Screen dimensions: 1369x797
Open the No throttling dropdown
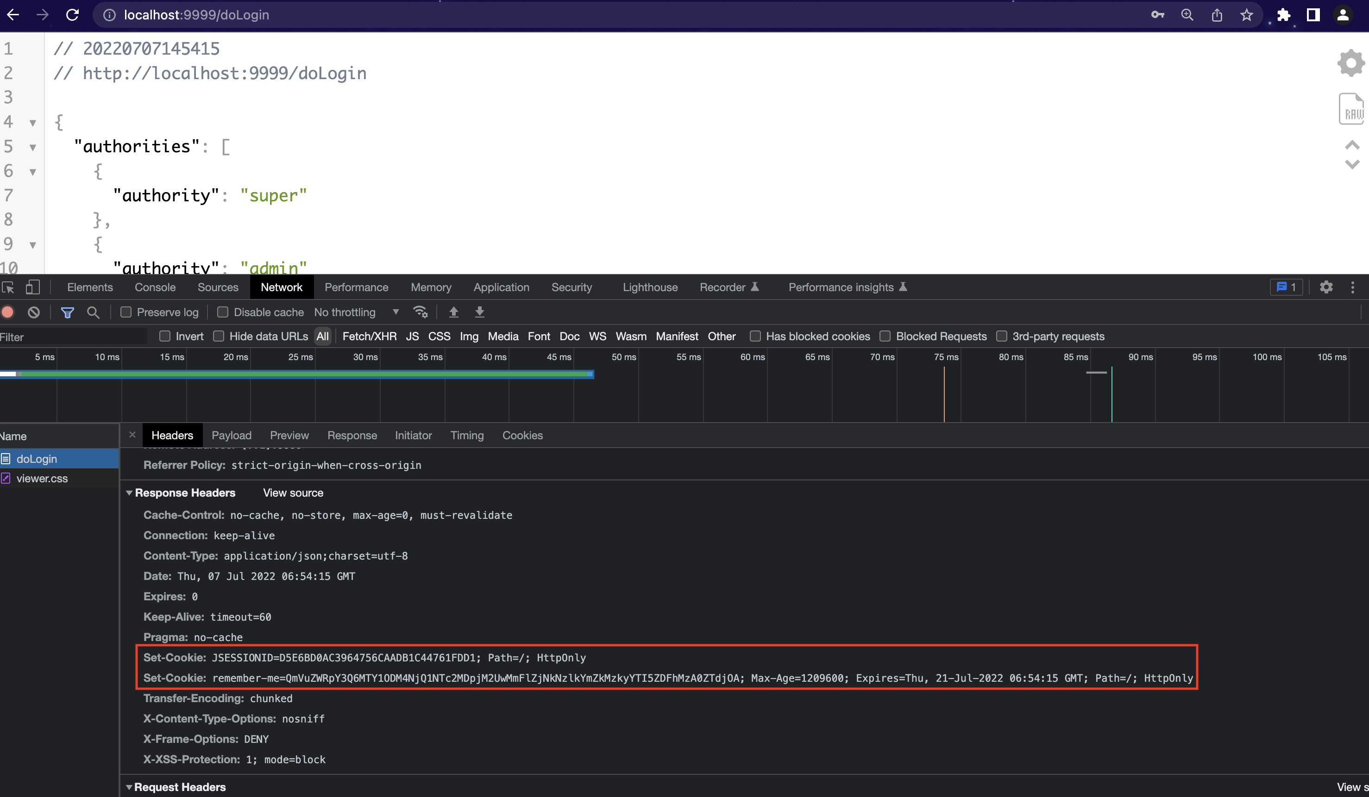click(x=357, y=312)
